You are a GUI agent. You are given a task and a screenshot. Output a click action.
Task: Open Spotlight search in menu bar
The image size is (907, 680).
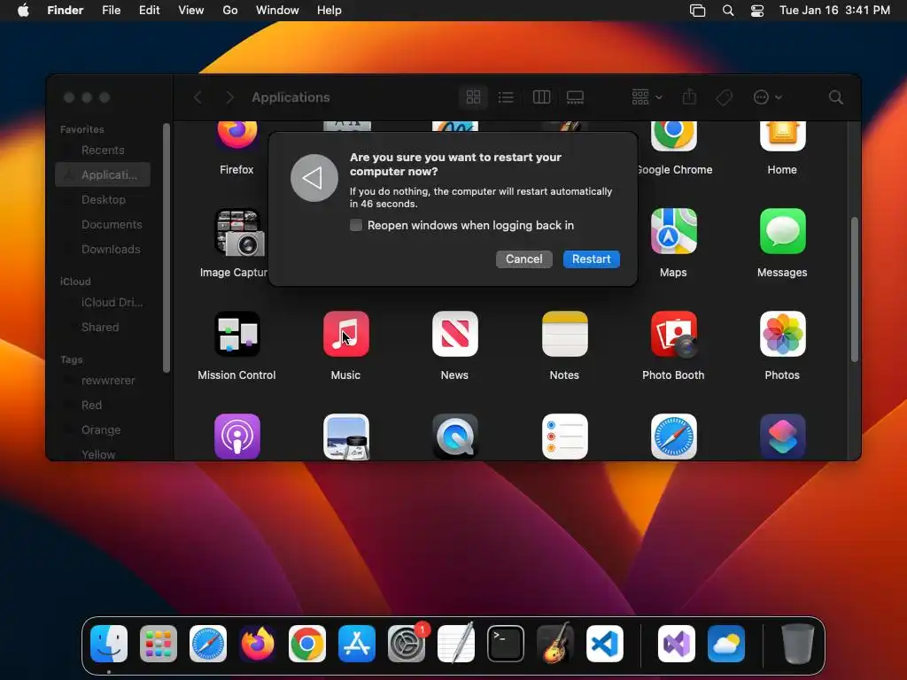point(728,11)
